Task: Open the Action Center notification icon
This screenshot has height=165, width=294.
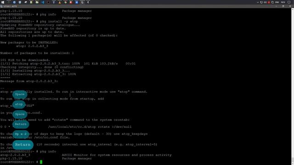Action: coord(289,2)
